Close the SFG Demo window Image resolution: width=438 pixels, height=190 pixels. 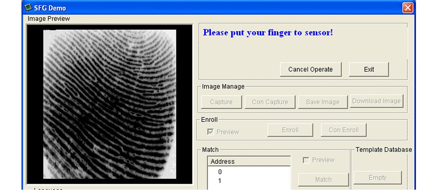click(407, 8)
